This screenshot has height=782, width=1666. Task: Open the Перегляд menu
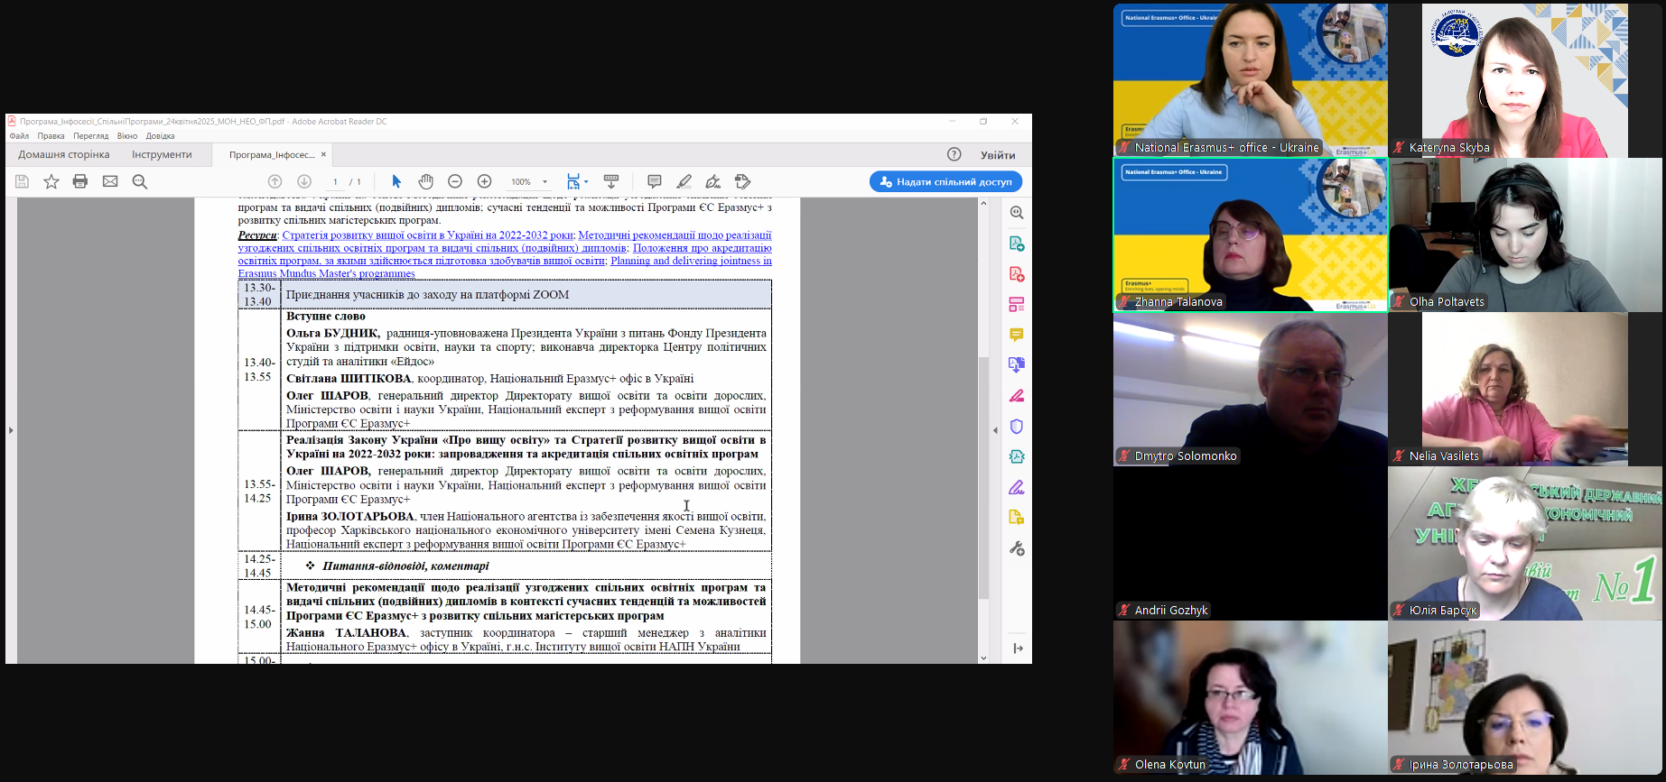point(91,136)
